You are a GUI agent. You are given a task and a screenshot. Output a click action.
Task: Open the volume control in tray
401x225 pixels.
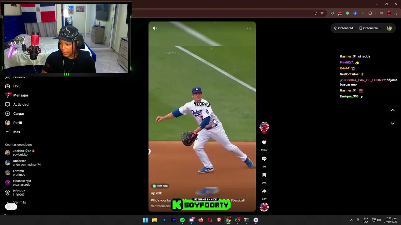point(379,220)
